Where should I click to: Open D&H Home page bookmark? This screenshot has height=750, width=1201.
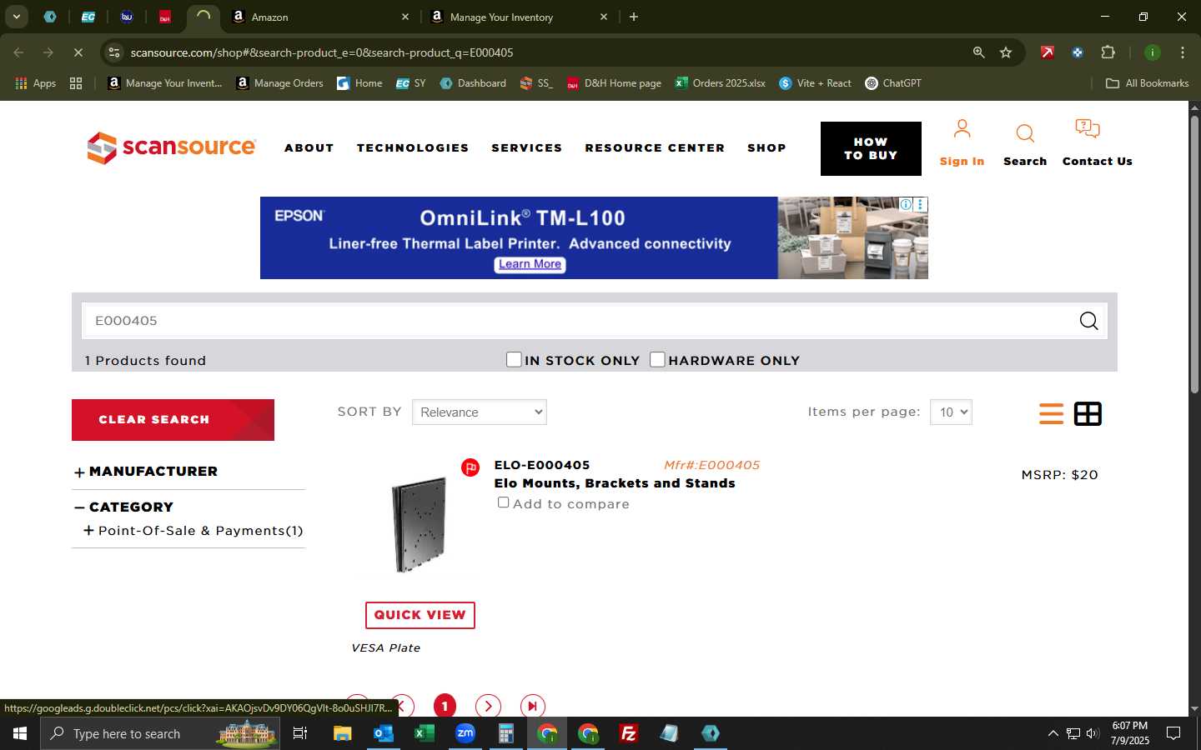click(614, 83)
